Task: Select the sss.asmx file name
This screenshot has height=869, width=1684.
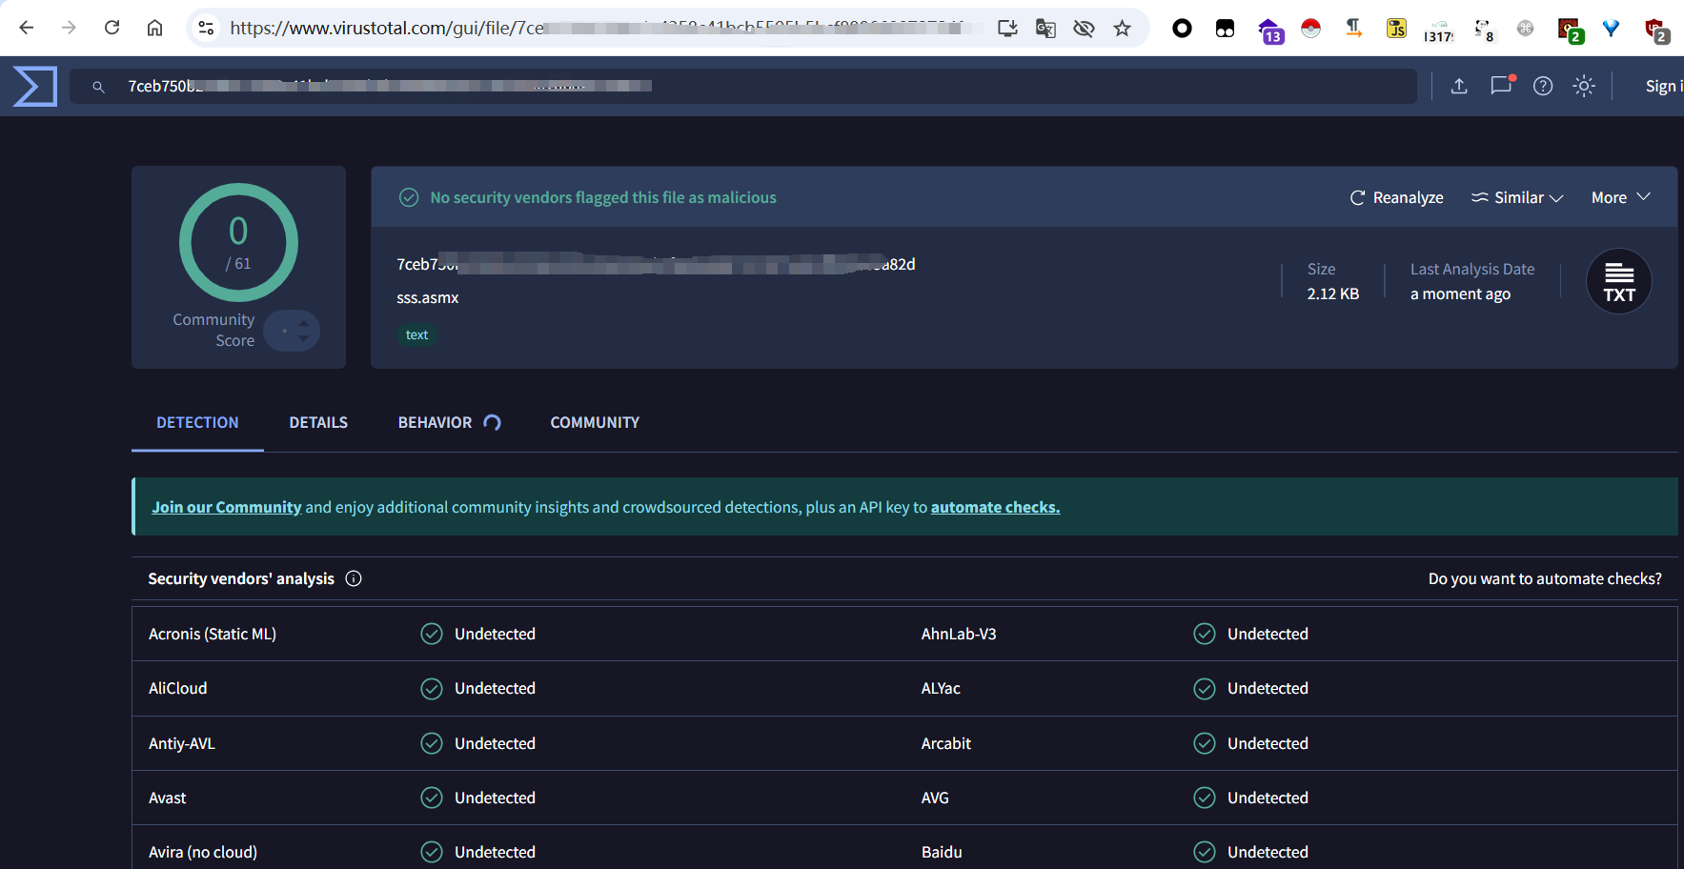Action: (428, 297)
